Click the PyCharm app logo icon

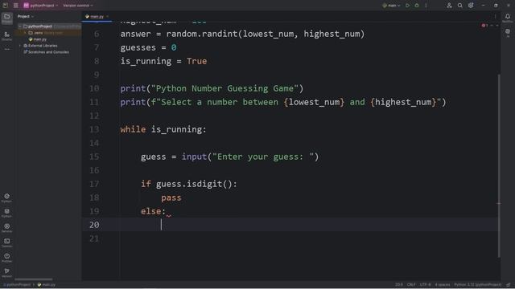click(x=6, y=6)
